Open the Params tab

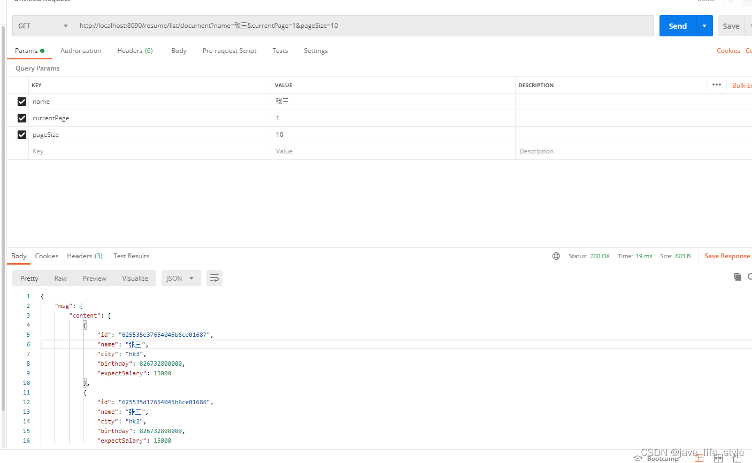point(29,51)
